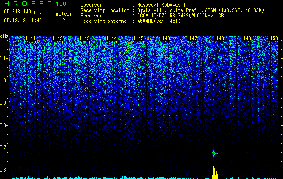Click the 1.0 frequency axis label

click(4, 81)
